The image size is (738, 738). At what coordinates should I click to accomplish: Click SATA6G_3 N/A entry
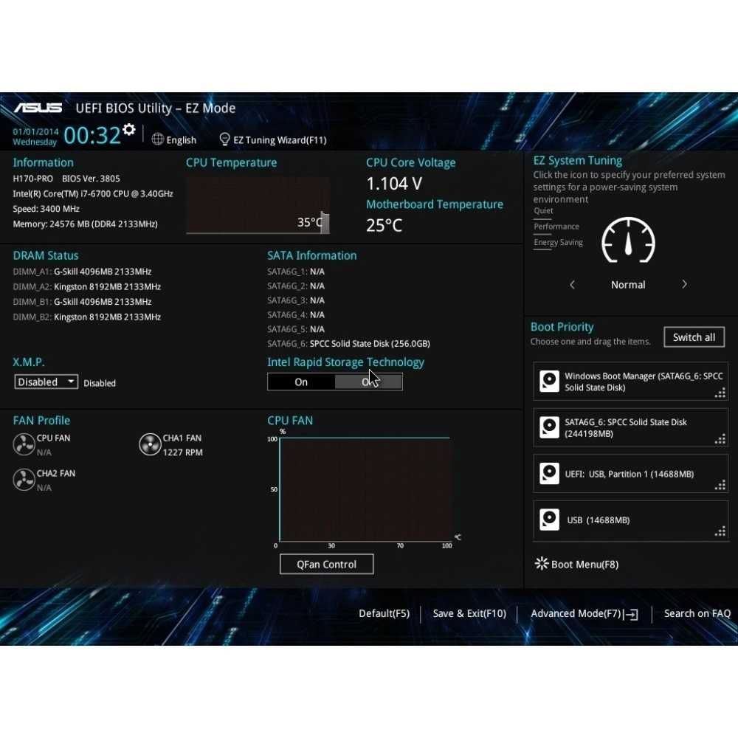(x=296, y=300)
